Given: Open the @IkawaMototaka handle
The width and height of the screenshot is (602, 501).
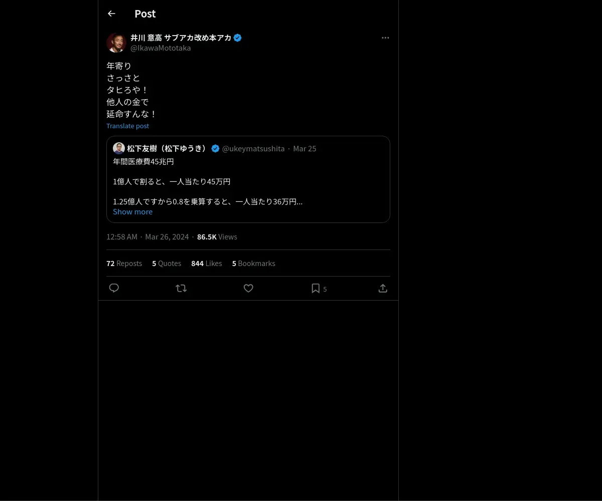Looking at the screenshot, I should [x=161, y=48].
